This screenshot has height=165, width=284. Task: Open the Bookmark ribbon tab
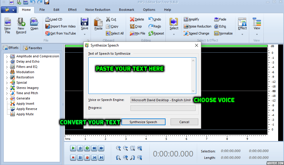(127, 10)
